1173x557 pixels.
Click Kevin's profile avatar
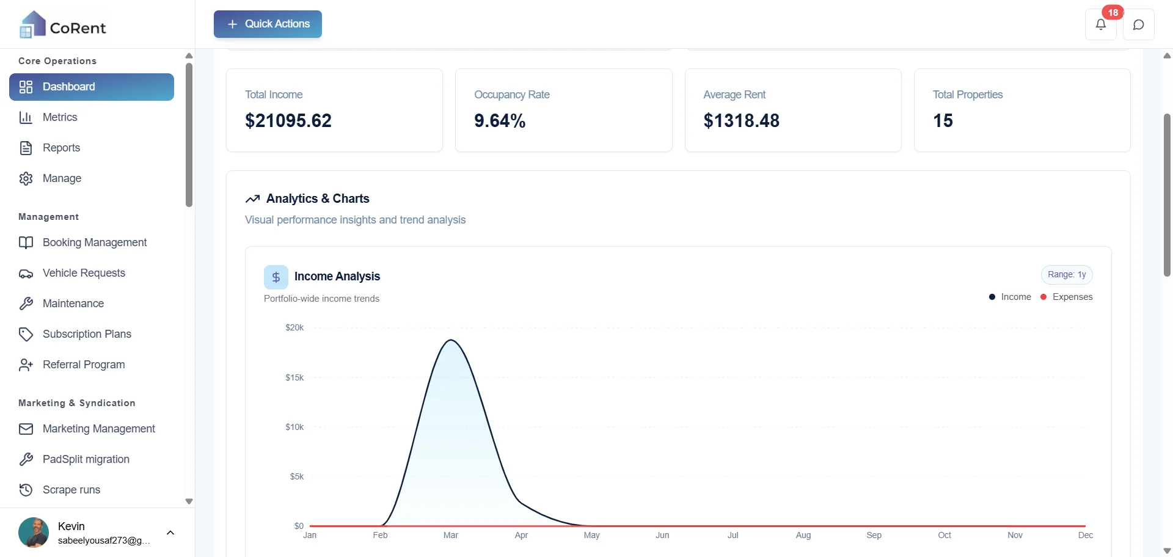click(x=34, y=533)
